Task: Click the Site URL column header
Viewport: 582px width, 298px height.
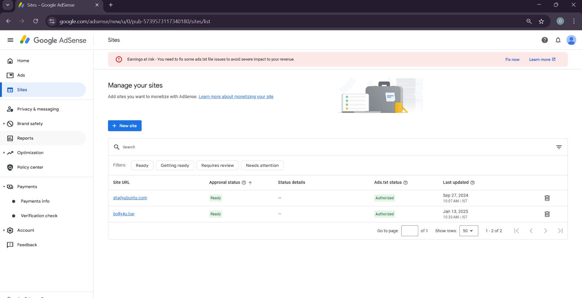Action: click(x=121, y=182)
